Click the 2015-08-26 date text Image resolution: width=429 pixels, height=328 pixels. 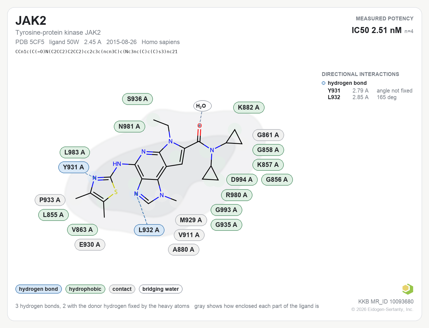click(122, 42)
